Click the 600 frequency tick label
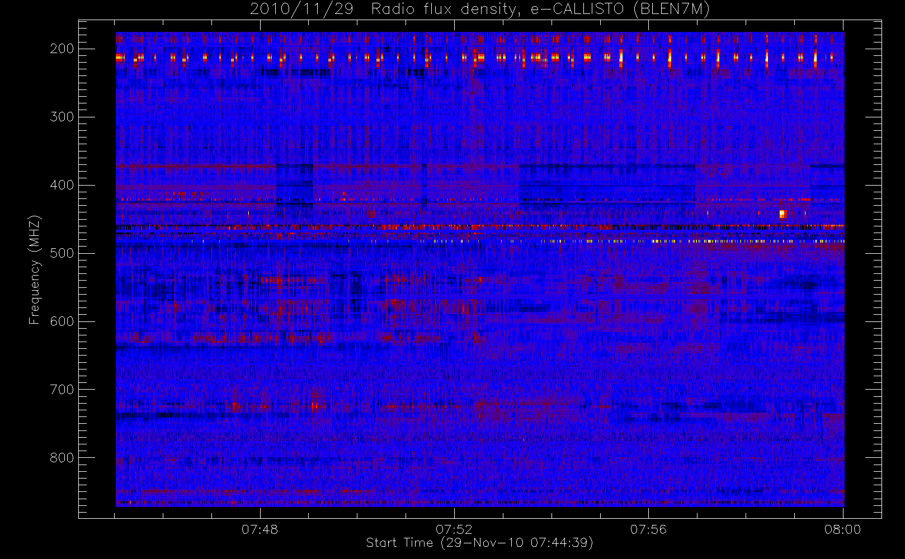 point(62,321)
